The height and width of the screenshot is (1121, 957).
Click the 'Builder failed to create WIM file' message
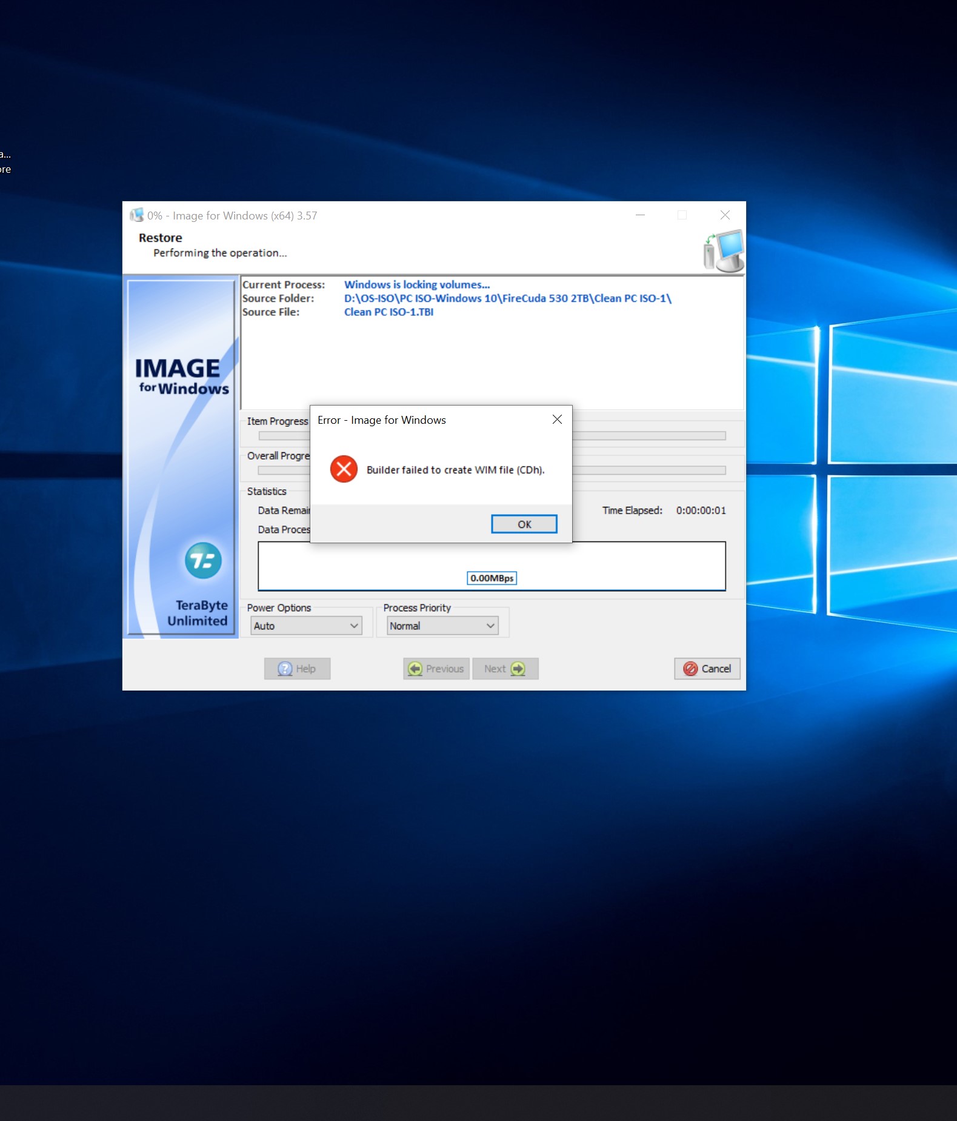pos(455,470)
